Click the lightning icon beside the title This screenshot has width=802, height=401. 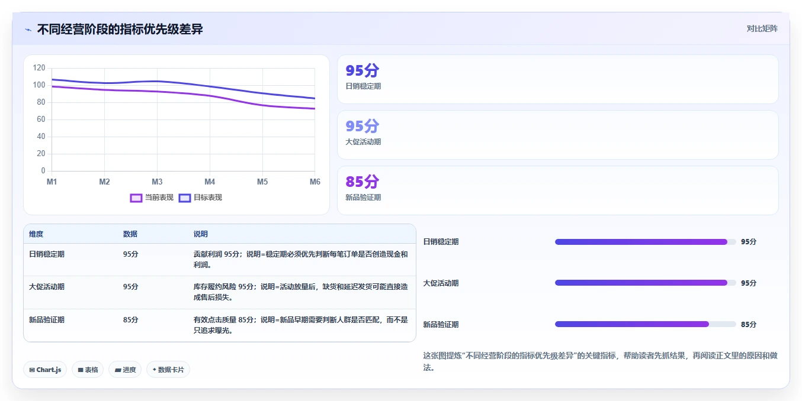tap(28, 30)
